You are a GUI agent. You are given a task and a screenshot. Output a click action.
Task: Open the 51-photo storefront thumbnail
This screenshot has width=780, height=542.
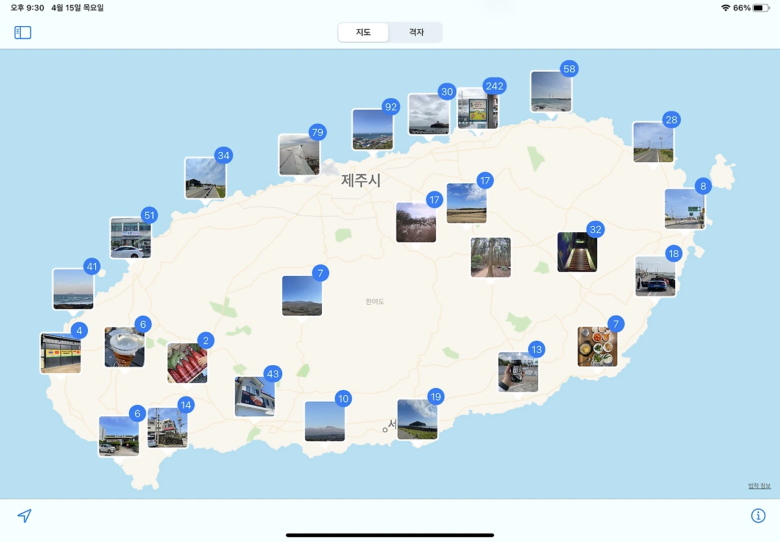click(130, 238)
